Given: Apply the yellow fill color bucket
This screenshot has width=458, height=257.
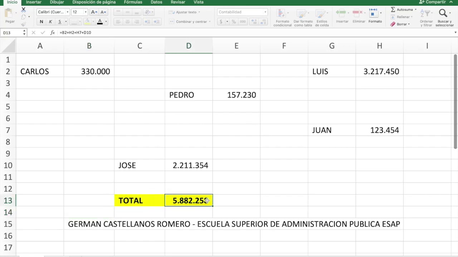Looking at the screenshot, I should click(87, 22).
